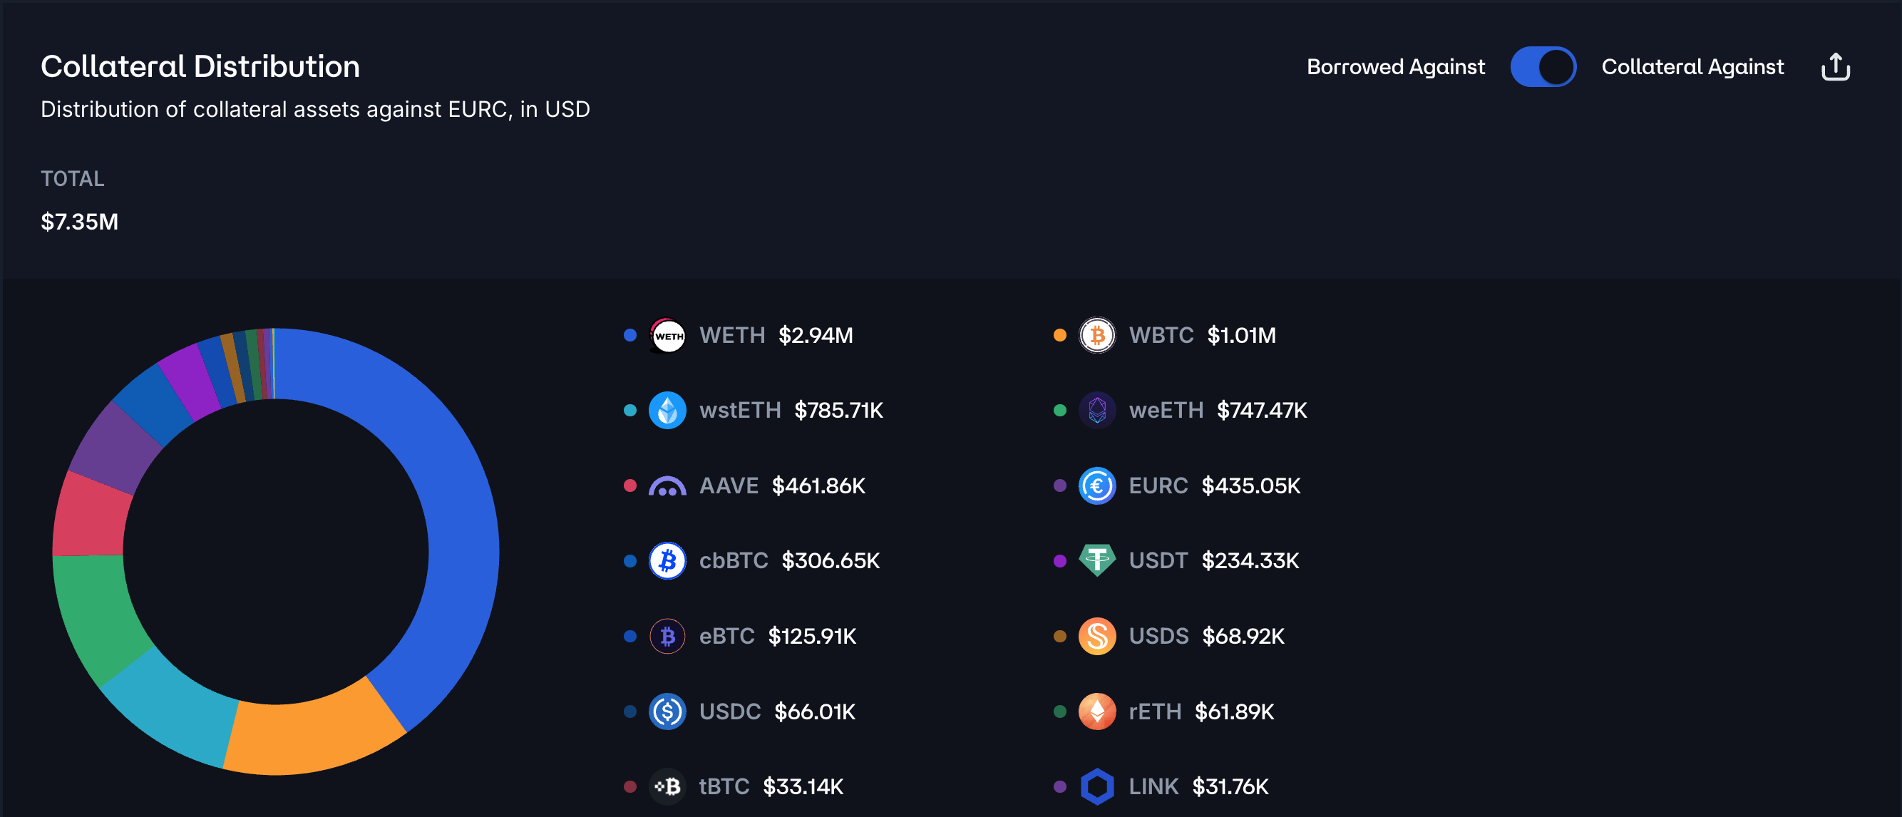Click the orange WBTC legend dot
The image size is (1902, 817).
pos(1059,335)
